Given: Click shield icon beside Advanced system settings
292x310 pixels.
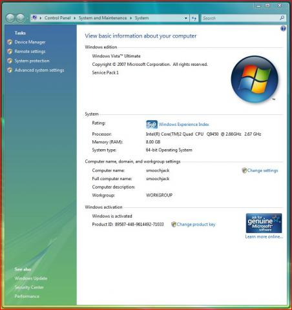Looking at the screenshot, I should tap(10, 70).
